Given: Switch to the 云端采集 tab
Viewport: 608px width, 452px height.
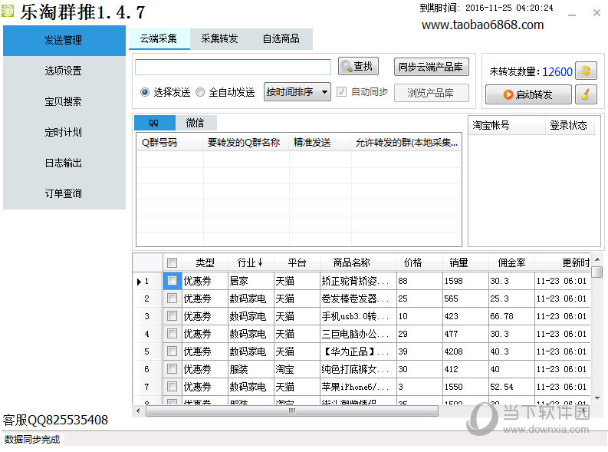Looking at the screenshot, I should pos(159,39).
